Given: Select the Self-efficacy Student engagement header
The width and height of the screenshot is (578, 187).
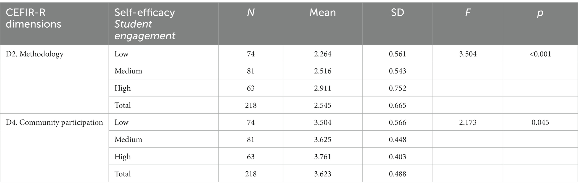Looking at the screenshot, I should pos(145,24).
